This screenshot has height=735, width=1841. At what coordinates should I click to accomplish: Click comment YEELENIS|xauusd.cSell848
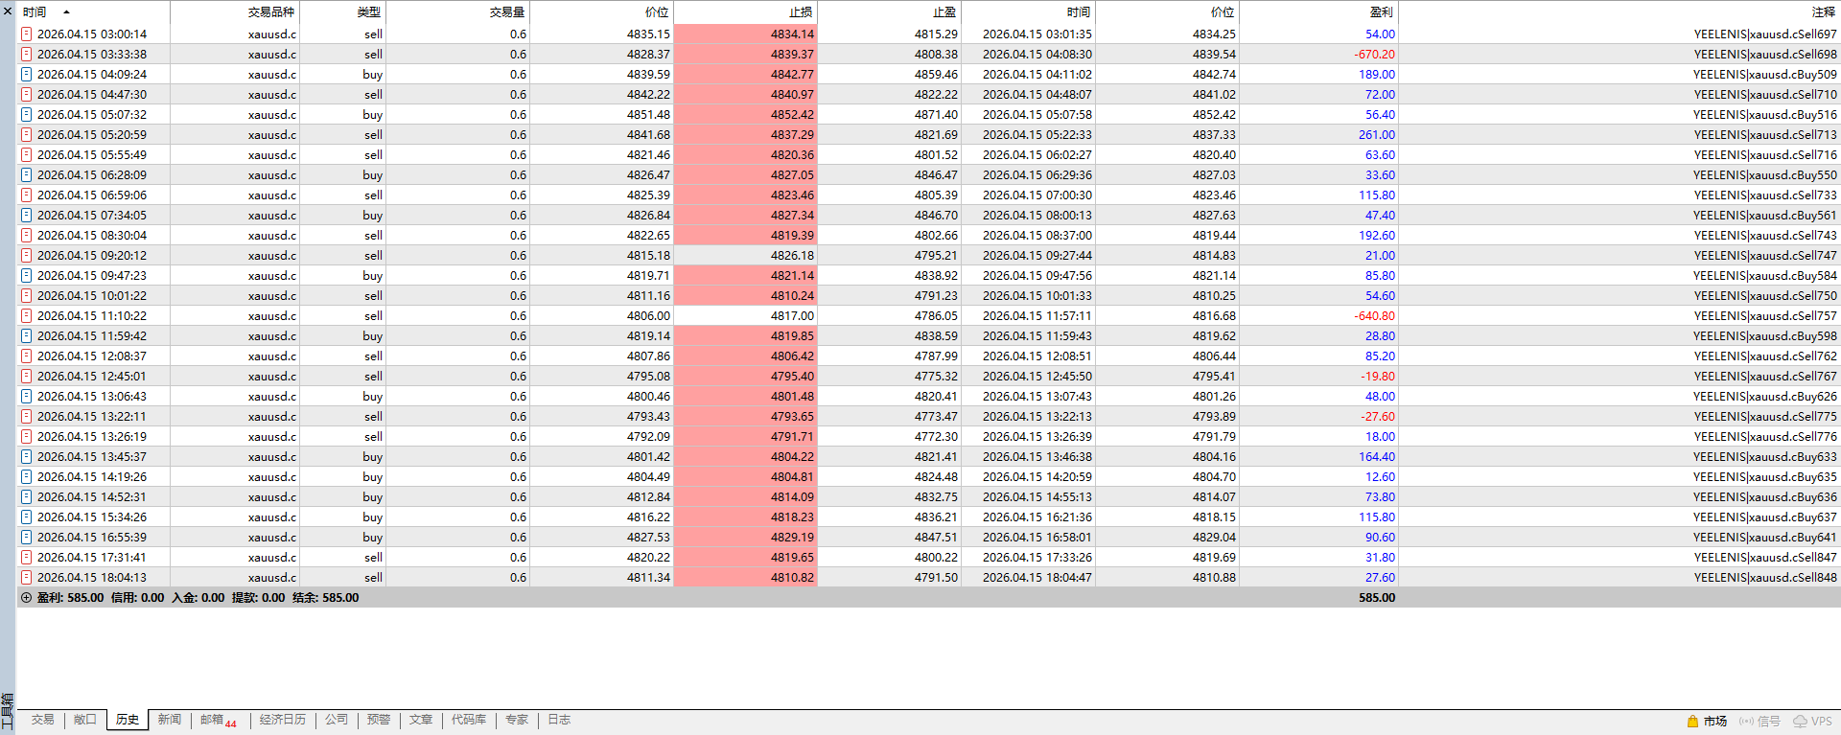pyautogui.click(x=1765, y=577)
